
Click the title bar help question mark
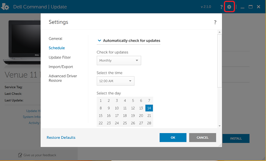click(x=221, y=7)
